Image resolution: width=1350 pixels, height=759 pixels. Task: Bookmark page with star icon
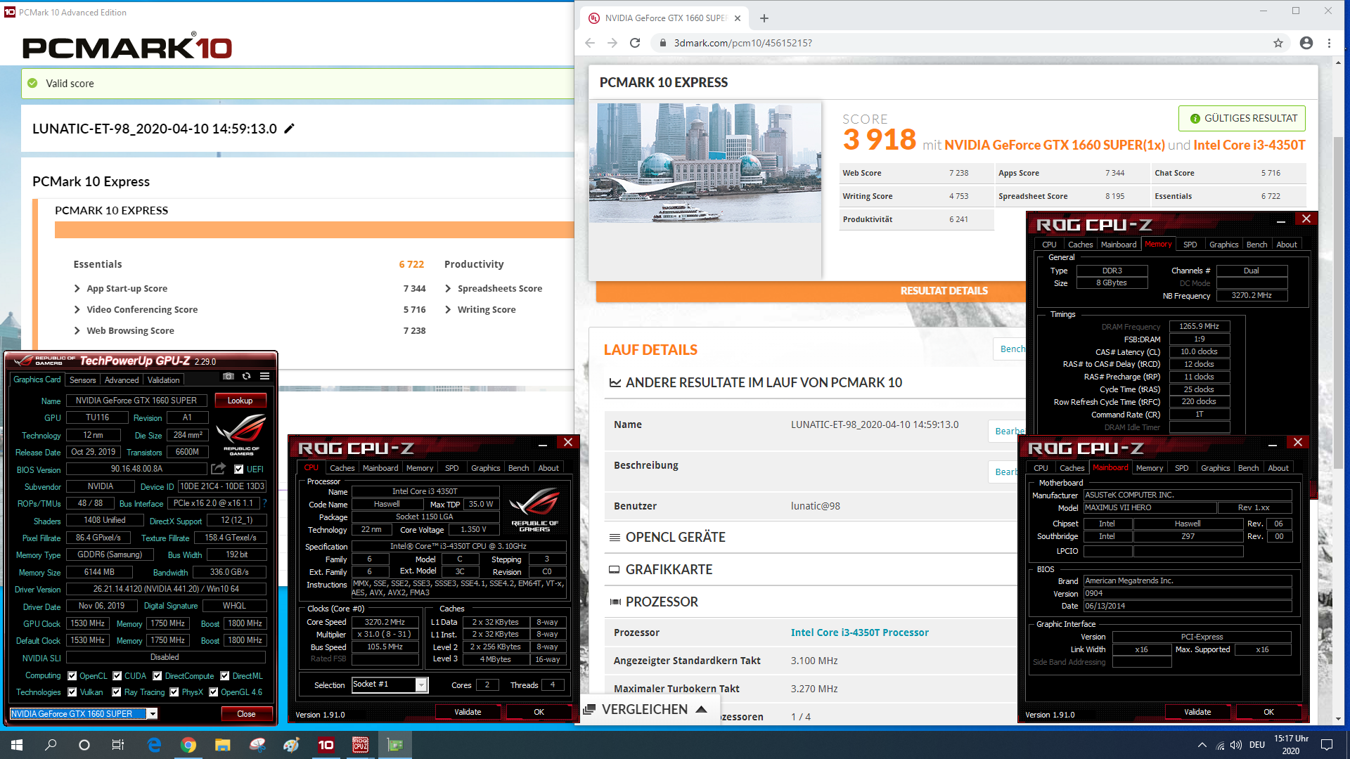[x=1278, y=43]
